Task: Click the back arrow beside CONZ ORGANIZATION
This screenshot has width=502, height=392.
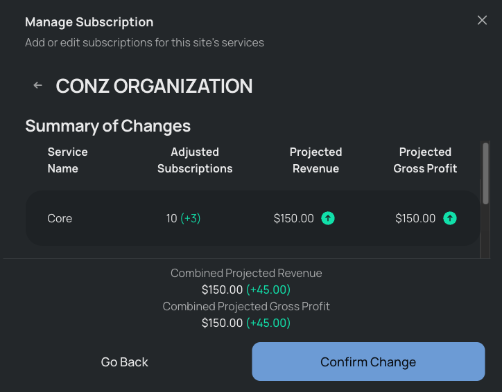Action: click(x=37, y=85)
